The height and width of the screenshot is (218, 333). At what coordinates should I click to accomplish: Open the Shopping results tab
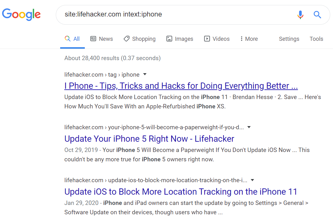(x=143, y=39)
